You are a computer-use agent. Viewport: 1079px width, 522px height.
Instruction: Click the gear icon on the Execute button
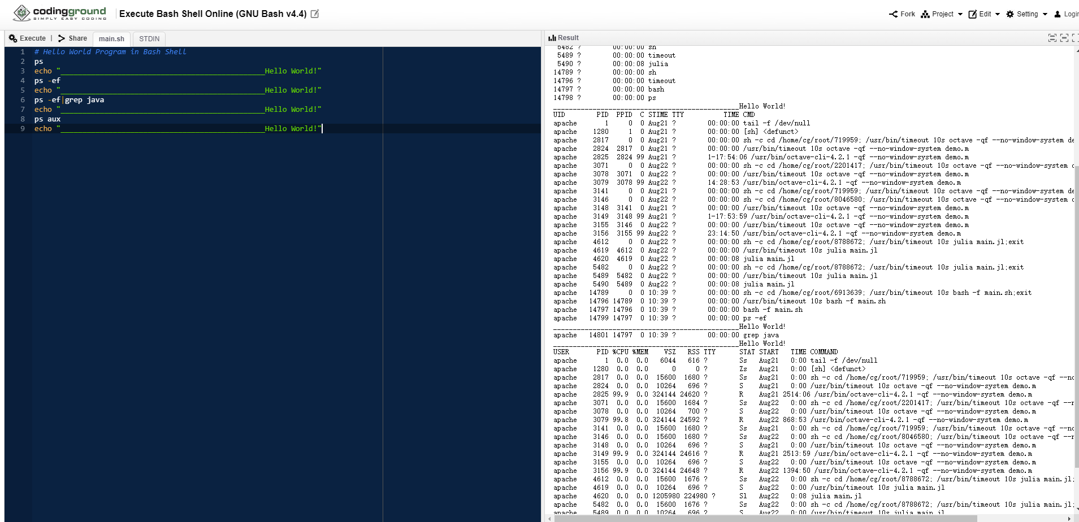click(12, 38)
